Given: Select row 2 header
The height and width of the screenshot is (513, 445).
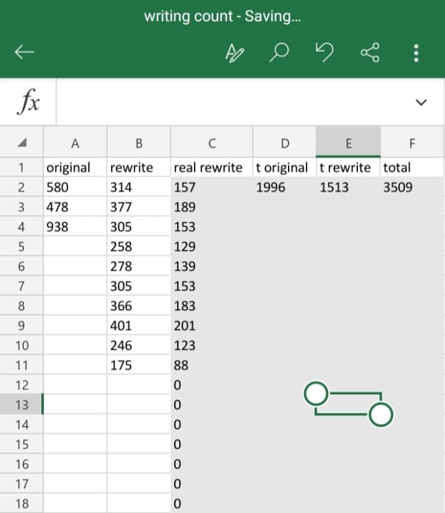Looking at the screenshot, I should tap(21, 187).
